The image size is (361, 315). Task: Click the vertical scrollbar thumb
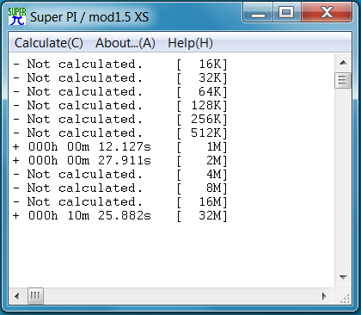[x=343, y=80]
